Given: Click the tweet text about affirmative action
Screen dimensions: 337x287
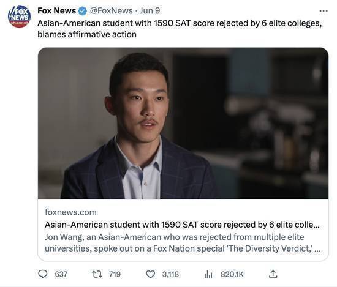Looking at the screenshot, I should tap(180, 29).
